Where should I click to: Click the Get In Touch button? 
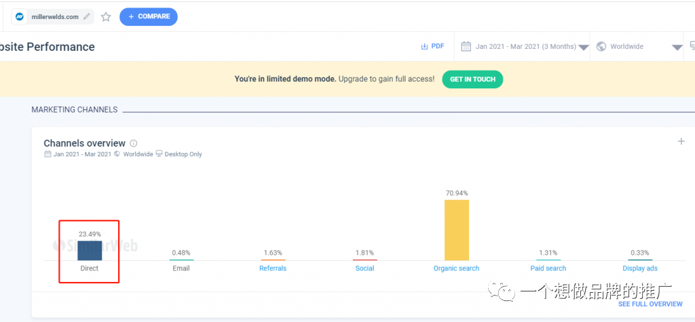click(472, 79)
